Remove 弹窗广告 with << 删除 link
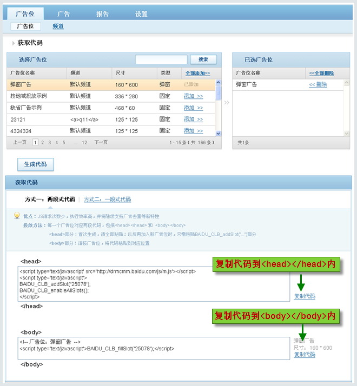Screen dimensions: 357x386 tap(318, 84)
